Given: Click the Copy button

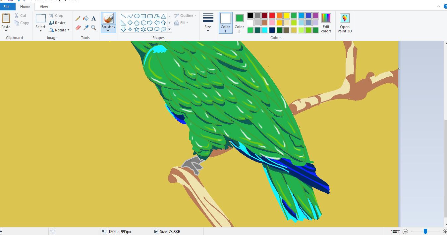Looking at the screenshot, I should (22, 23).
